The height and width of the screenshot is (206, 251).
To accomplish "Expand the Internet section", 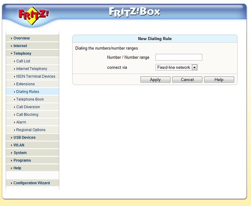I will pyautogui.click(x=20, y=46).
